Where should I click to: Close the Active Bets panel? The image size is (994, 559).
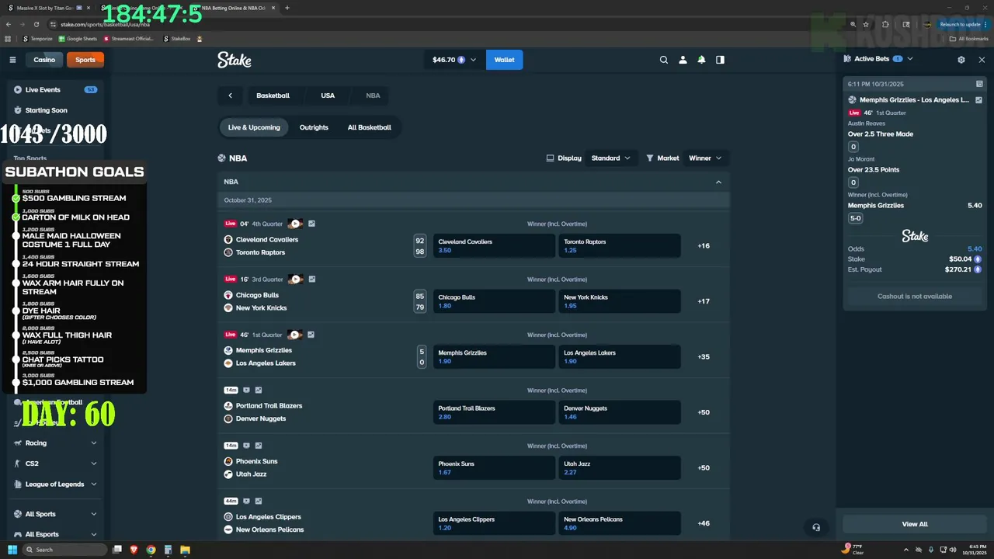coord(982,59)
